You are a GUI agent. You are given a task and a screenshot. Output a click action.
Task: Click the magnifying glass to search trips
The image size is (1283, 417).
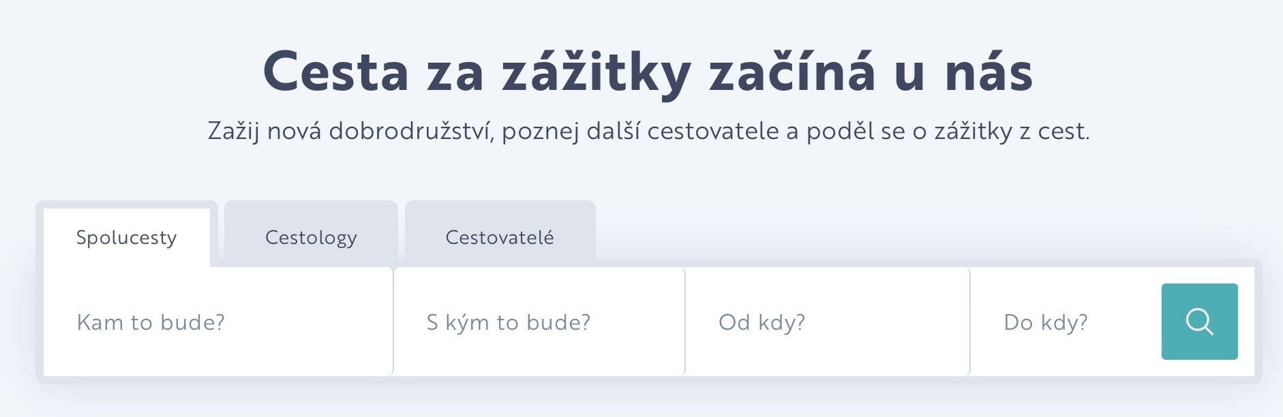tap(1198, 321)
